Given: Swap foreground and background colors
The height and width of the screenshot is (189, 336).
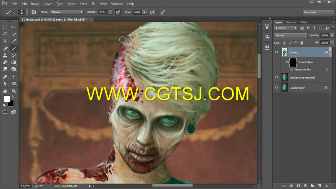Looking at the screenshot, I should [x=13, y=97].
